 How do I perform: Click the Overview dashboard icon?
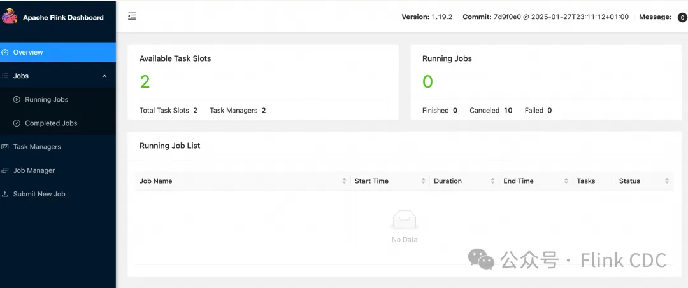click(x=6, y=52)
